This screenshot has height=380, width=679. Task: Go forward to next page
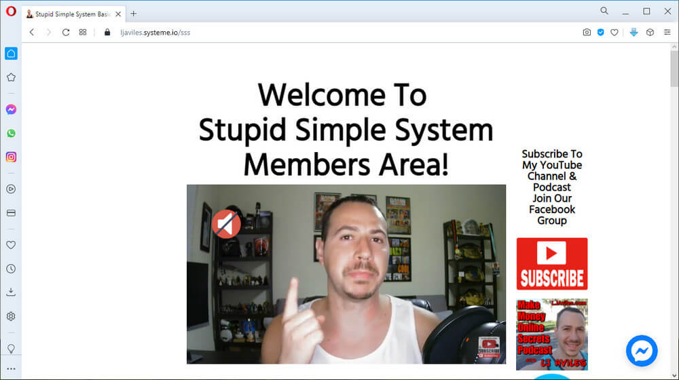coord(48,33)
